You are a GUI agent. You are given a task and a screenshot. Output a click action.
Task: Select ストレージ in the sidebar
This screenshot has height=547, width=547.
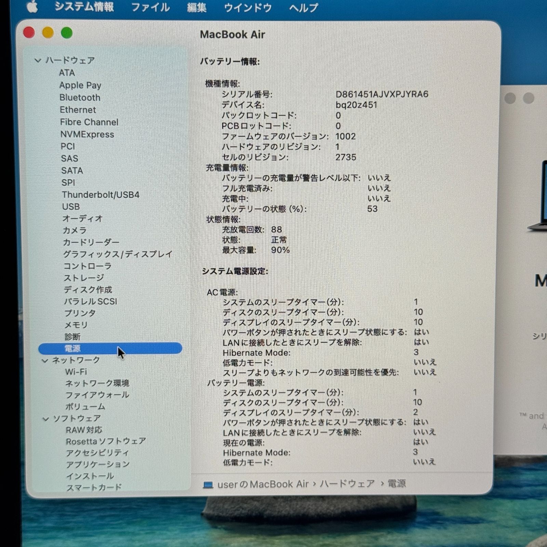pos(84,278)
